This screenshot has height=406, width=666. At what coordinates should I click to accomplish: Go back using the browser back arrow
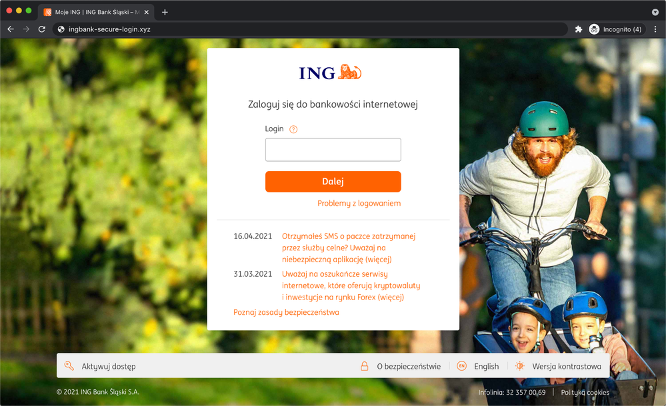[x=11, y=29]
